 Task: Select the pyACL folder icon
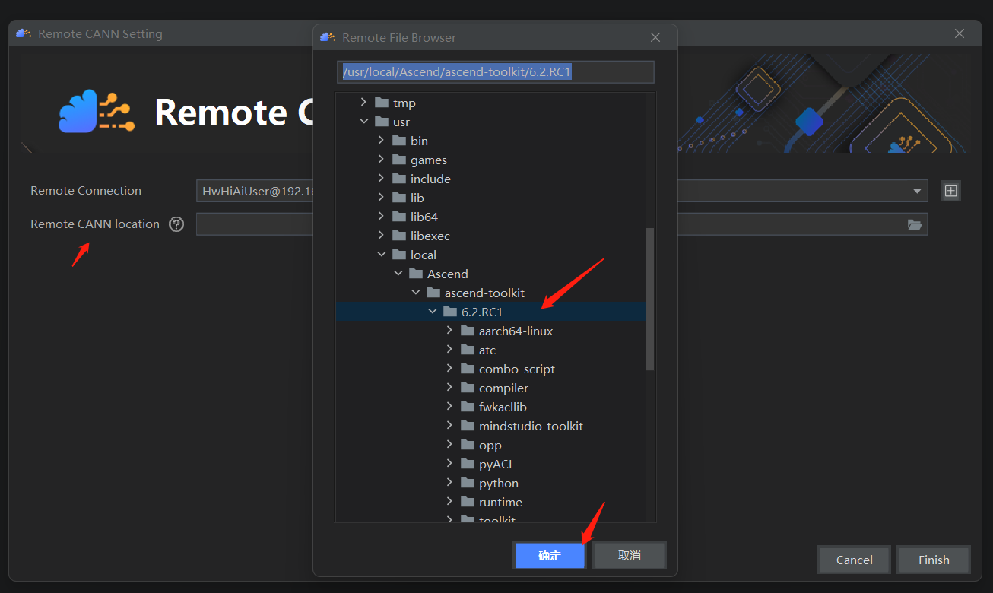[x=467, y=464]
